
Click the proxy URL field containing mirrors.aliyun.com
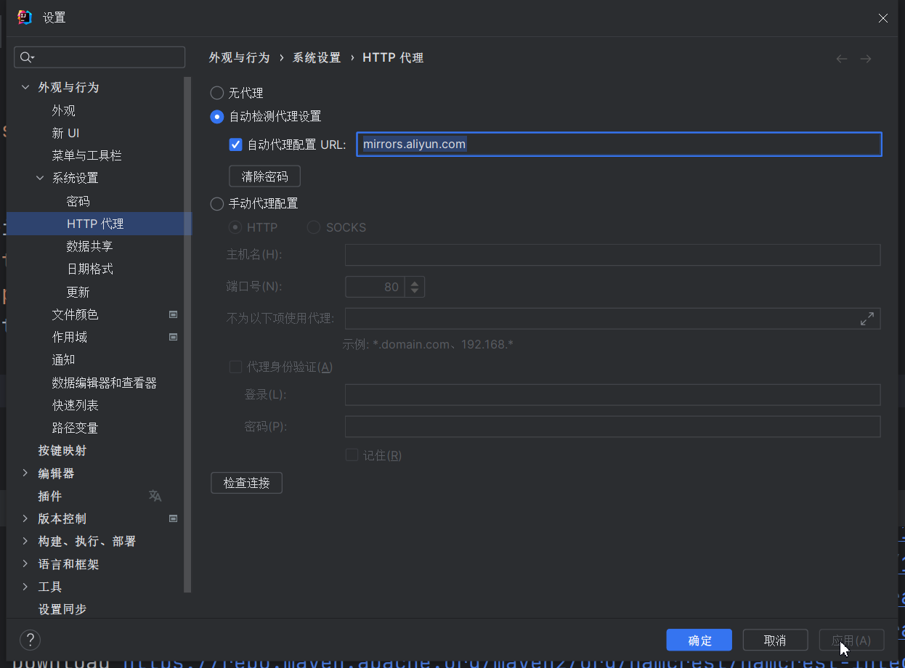617,144
